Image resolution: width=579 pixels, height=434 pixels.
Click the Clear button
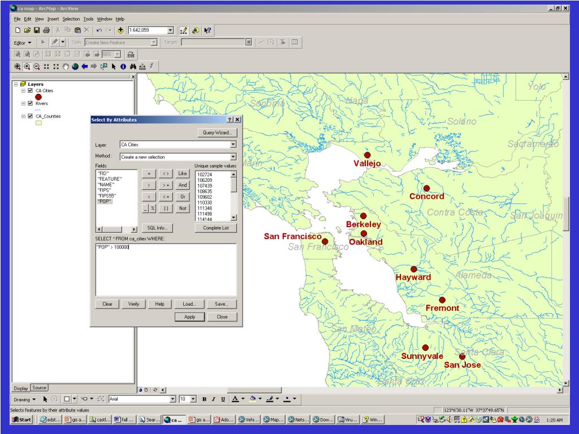(x=107, y=304)
